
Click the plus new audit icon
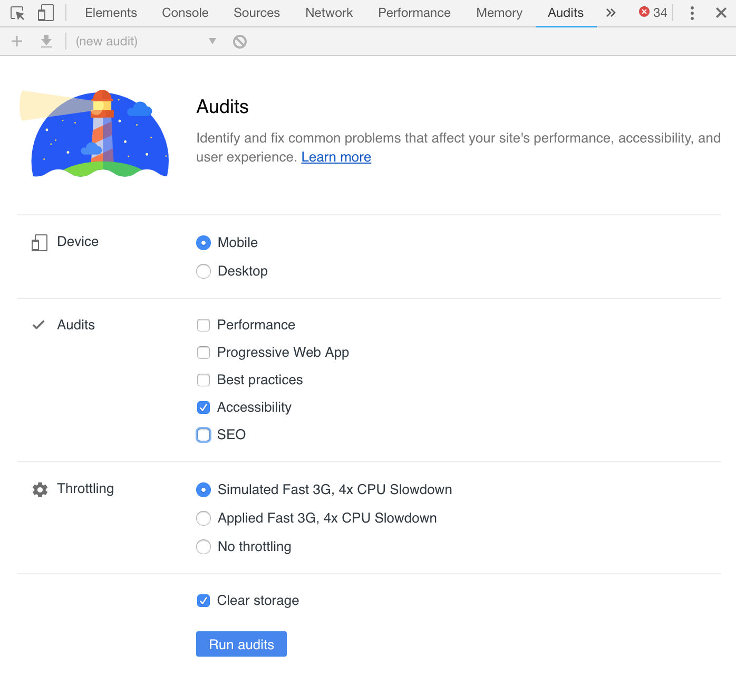(x=17, y=41)
